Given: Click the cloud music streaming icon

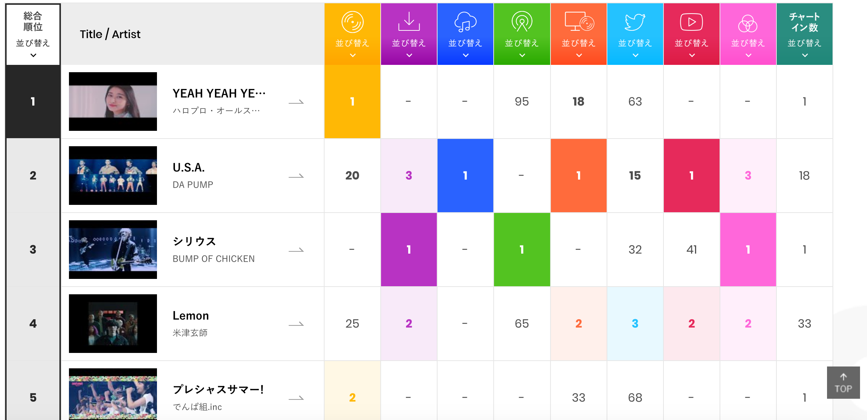Looking at the screenshot, I should coord(465,22).
